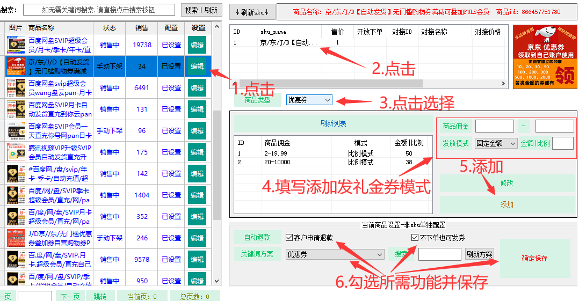579x301 pixels.
Task: Click 编辑 for the highlighted 京/东/J/D row
Action: [x=197, y=67]
